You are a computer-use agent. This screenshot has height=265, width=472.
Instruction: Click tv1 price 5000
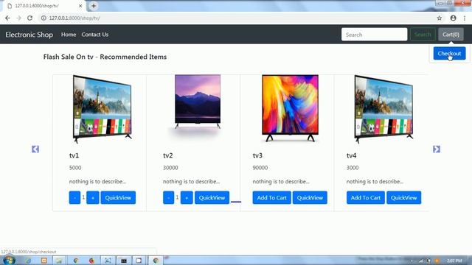[x=75, y=168]
